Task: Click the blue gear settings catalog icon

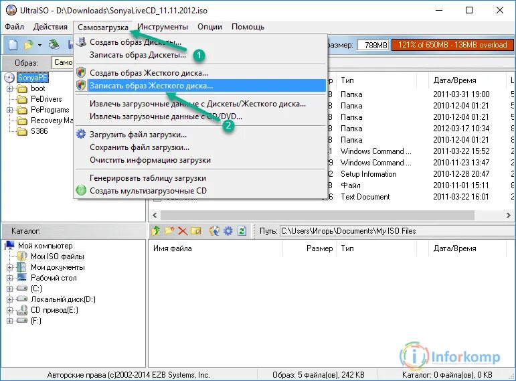Action: click(x=228, y=231)
